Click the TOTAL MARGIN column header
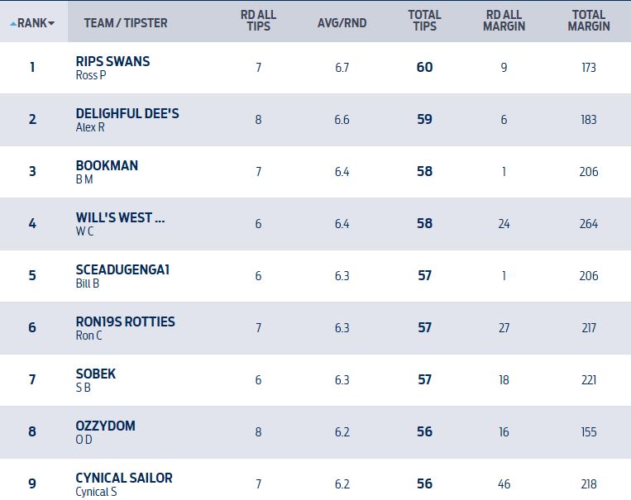The height and width of the screenshot is (500, 631). pyautogui.click(x=589, y=21)
